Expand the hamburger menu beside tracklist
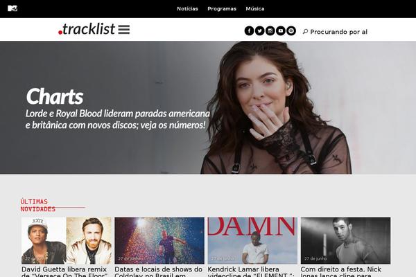 click(x=124, y=29)
